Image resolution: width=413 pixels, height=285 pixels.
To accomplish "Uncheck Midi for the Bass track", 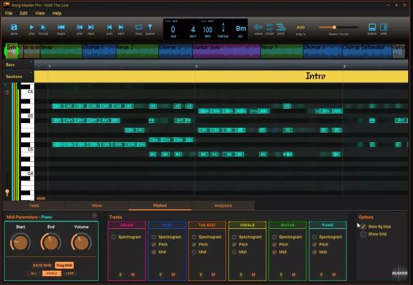I will coord(154,252).
